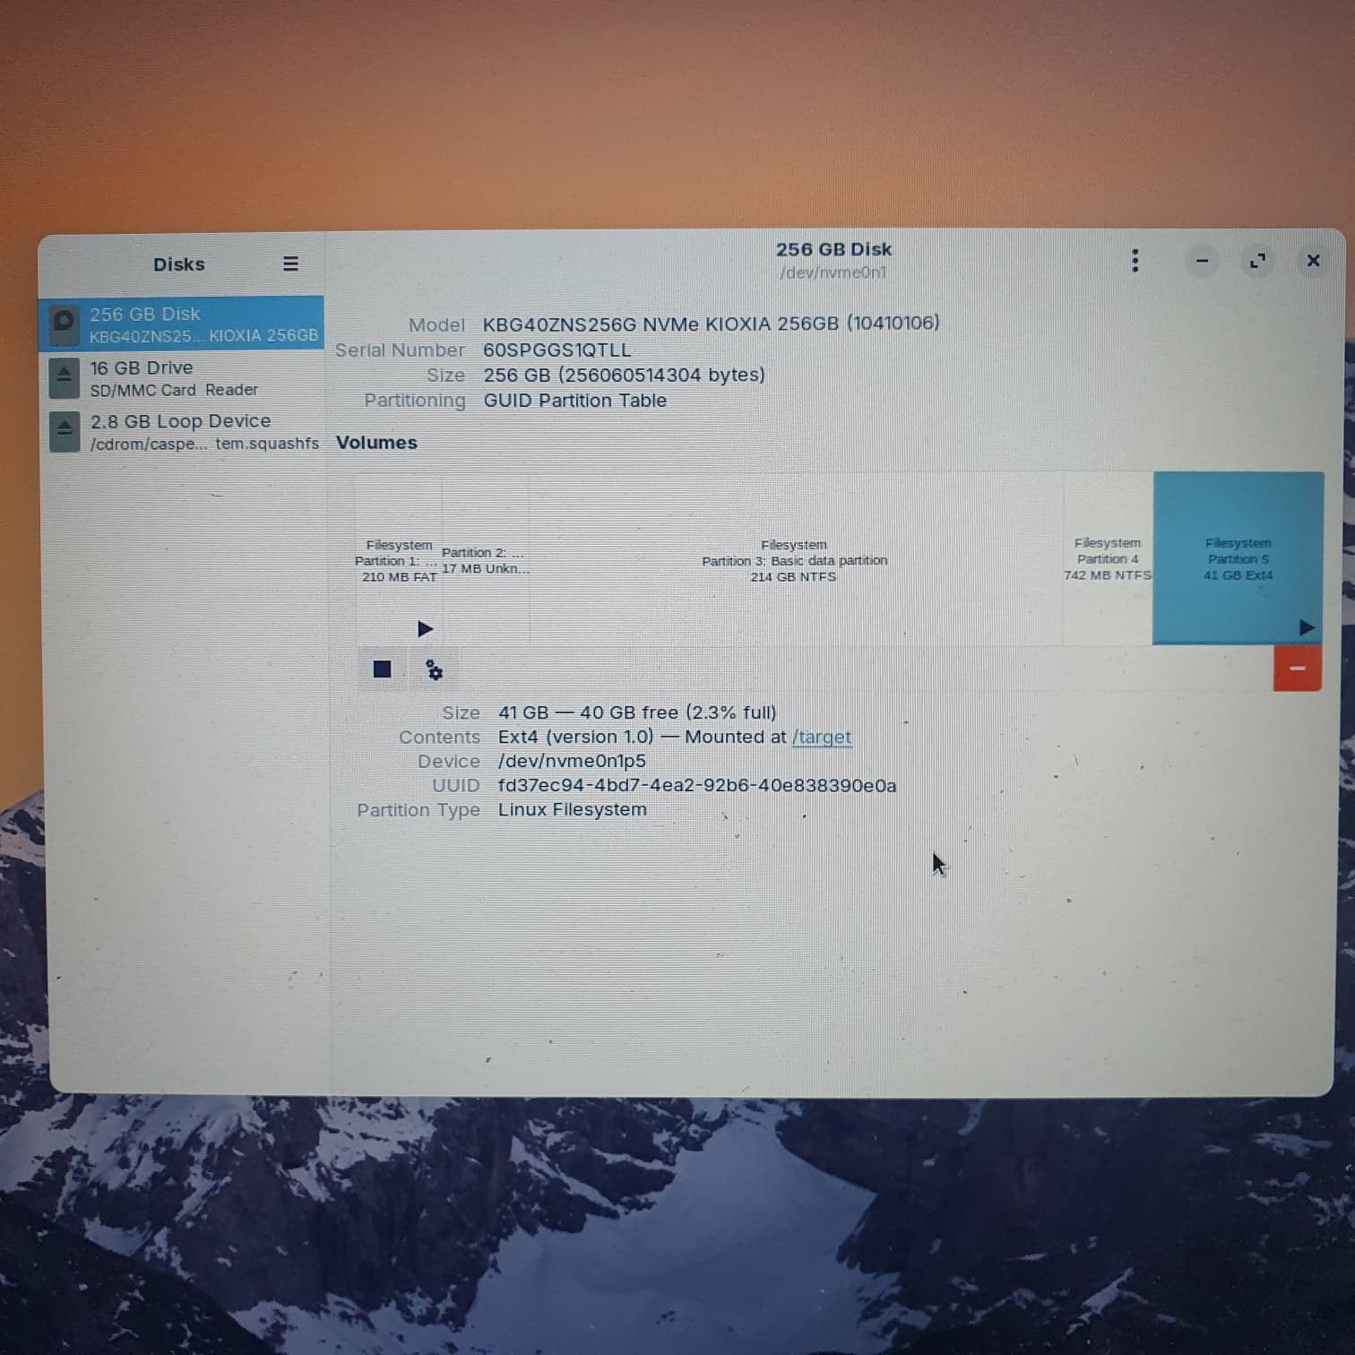Select Partition 1 210 MB FAT volume

(x=398, y=560)
